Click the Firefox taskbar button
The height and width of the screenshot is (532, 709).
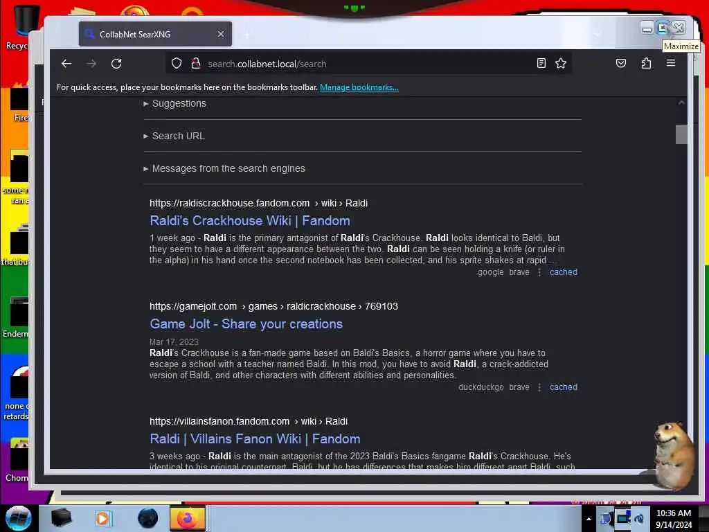pos(187,518)
